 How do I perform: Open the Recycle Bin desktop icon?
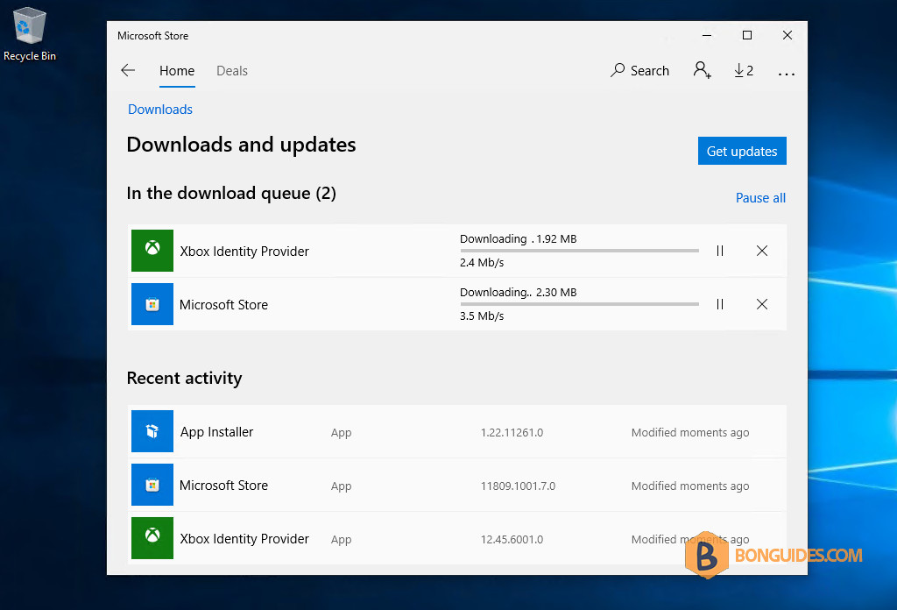click(30, 34)
